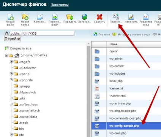Click the license.txt text file icon
The height and width of the screenshot is (137, 161).
pos(97,89)
